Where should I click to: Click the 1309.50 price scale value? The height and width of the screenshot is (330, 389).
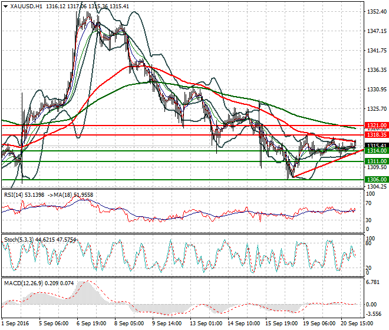377,167
